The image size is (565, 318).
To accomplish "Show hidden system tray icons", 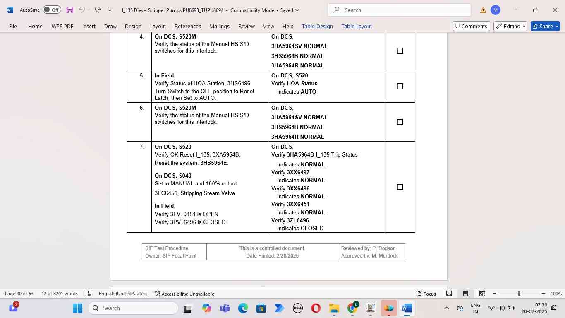I will (446, 308).
